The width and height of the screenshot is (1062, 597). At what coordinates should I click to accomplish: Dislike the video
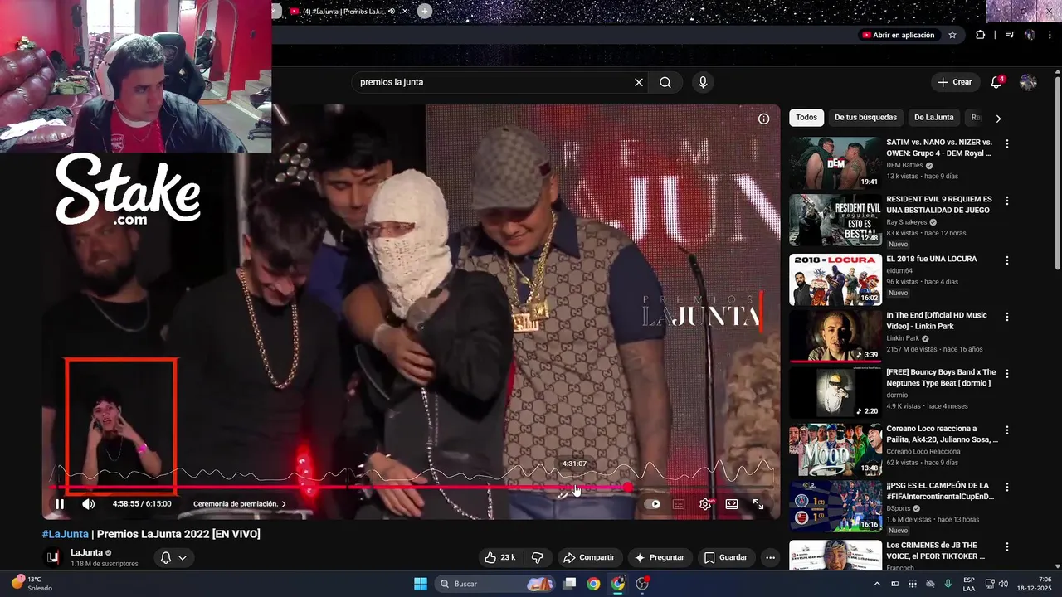pos(537,557)
